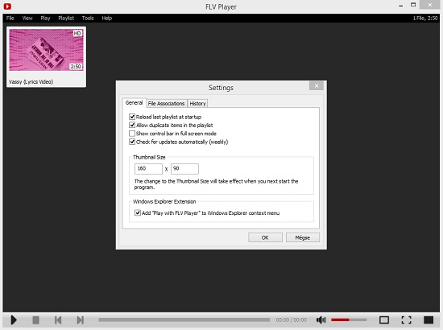Switch to windowed view mode icon

(x=384, y=320)
